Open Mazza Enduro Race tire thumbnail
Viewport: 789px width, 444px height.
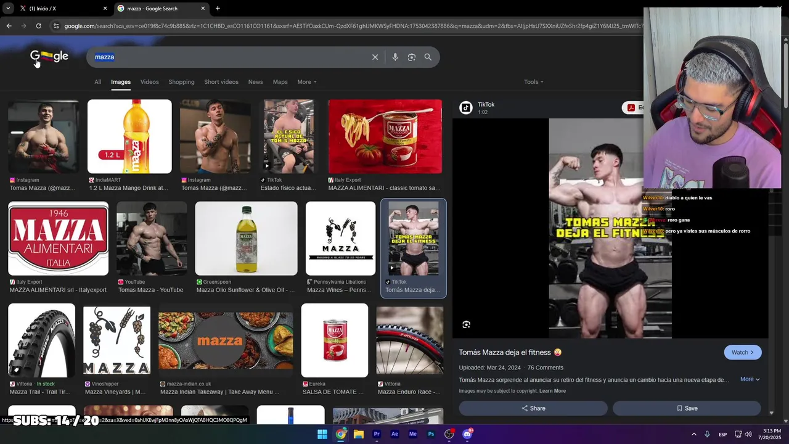click(x=410, y=340)
